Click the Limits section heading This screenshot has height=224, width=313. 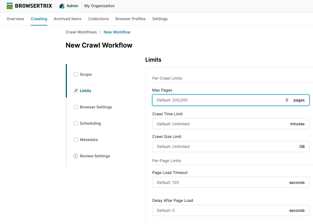click(153, 60)
